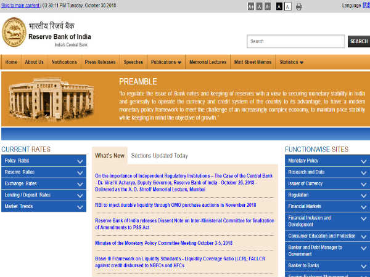Click the increase font size A+ icon
370x277 pixels.
[250, 6]
